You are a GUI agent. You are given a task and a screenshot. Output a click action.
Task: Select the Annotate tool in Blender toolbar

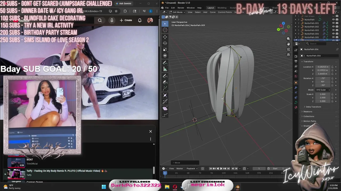[x=165, y=63]
